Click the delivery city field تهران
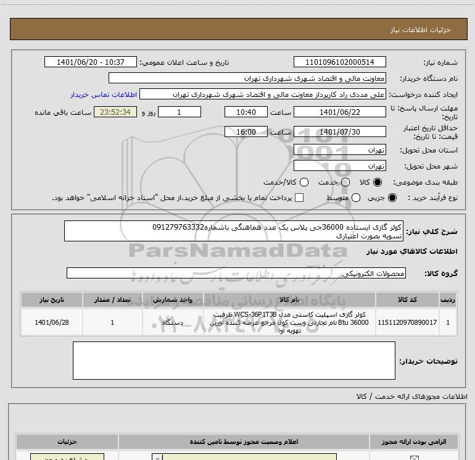 click(x=339, y=166)
